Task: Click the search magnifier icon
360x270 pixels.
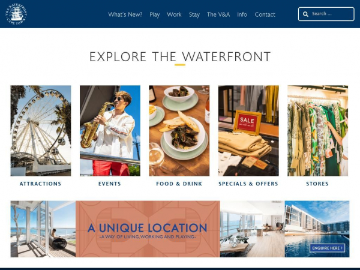Action: click(x=305, y=14)
